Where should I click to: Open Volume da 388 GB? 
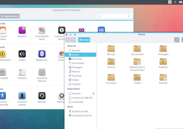coord(82,98)
